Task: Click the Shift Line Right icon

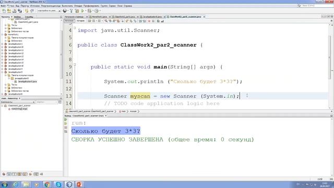Action: [x=144, y=21]
